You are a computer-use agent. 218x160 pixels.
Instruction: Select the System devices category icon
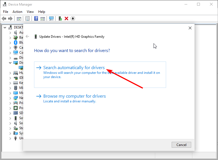point(16,133)
